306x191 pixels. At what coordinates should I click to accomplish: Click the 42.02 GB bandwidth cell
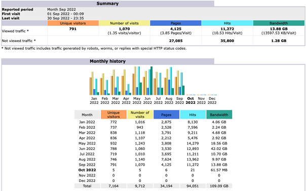click(x=219, y=148)
